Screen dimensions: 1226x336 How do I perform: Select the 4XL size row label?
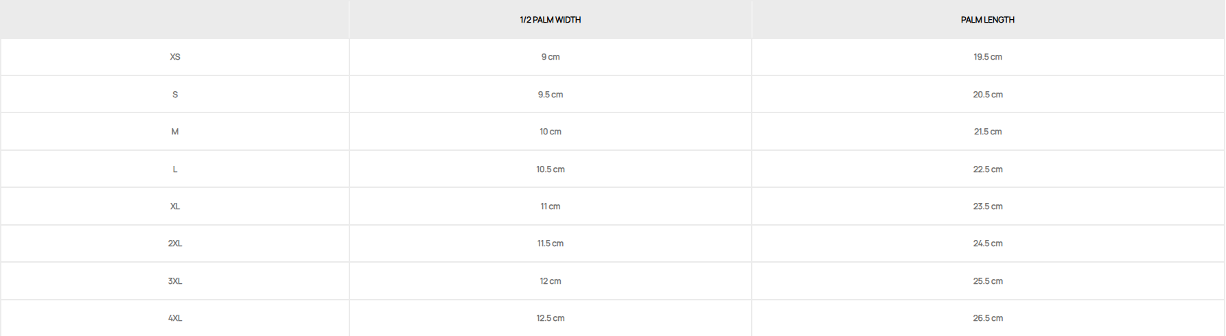point(175,318)
